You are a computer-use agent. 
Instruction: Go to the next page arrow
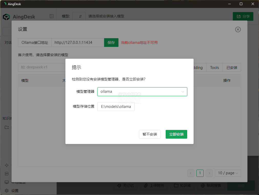tap(209, 173)
